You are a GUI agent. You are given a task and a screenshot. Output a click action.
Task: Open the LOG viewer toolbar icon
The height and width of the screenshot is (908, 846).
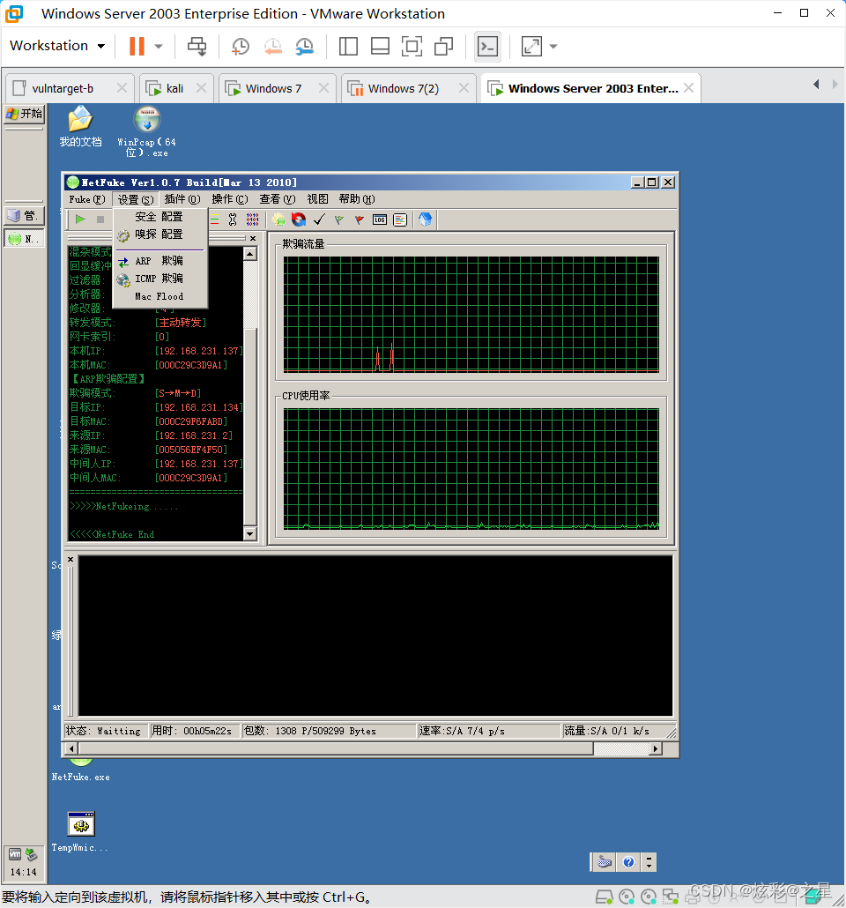[380, 220]
